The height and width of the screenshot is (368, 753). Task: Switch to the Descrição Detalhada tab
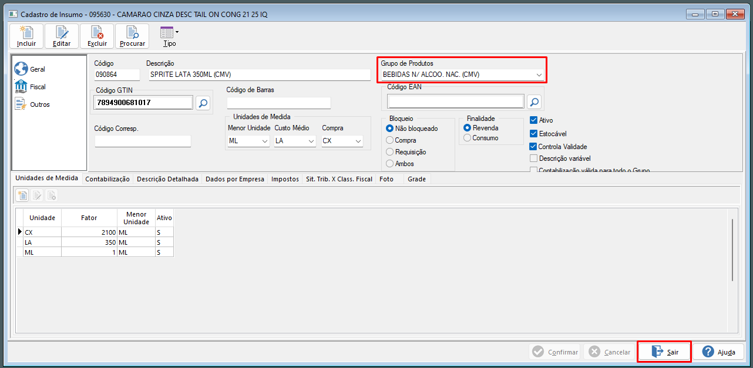click(x=168, y=179)
